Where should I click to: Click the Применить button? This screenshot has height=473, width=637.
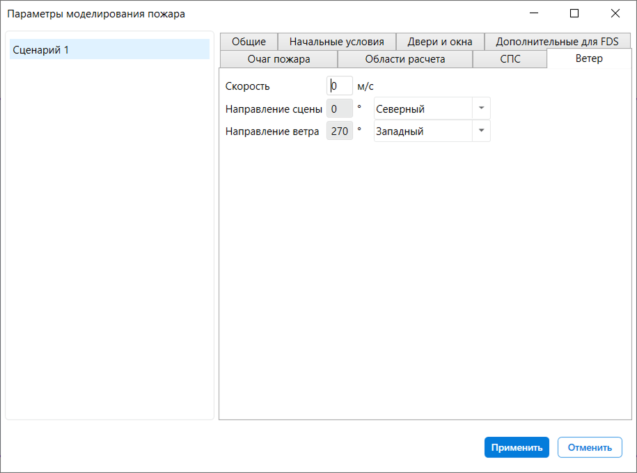click(517, 447)
